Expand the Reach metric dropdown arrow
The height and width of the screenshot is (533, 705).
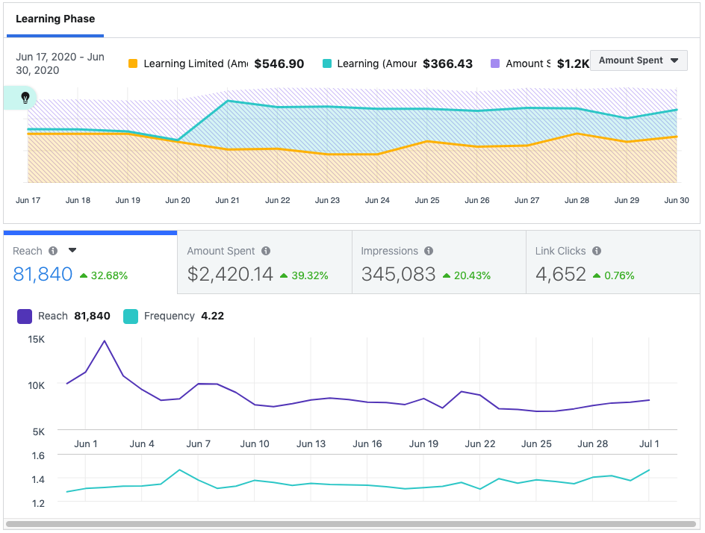[72, 251]
